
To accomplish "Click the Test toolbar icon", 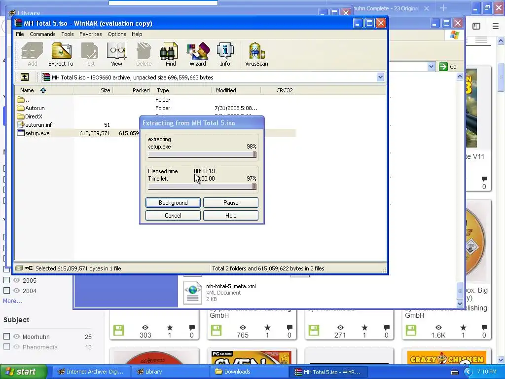I will 90,51.
